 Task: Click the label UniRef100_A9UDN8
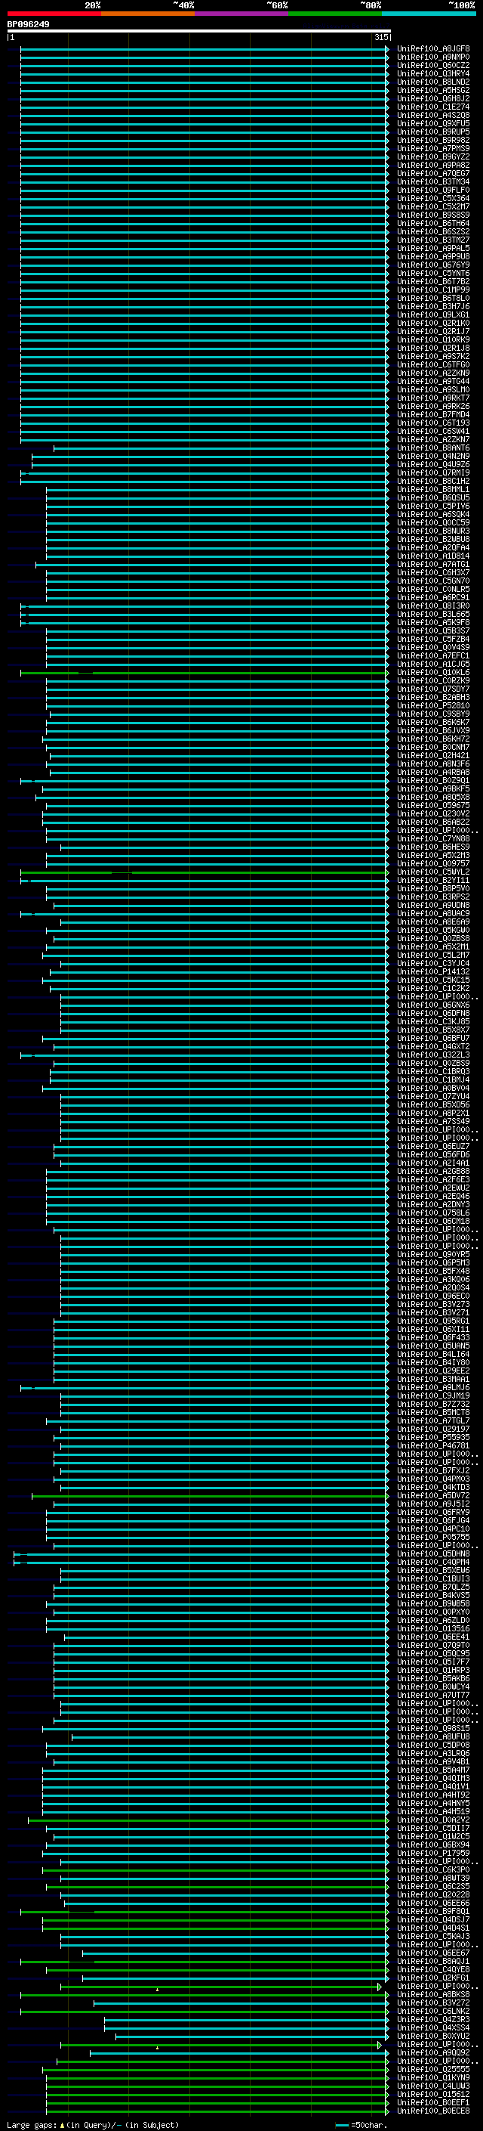pyautogui.click(x=432, y=905)
